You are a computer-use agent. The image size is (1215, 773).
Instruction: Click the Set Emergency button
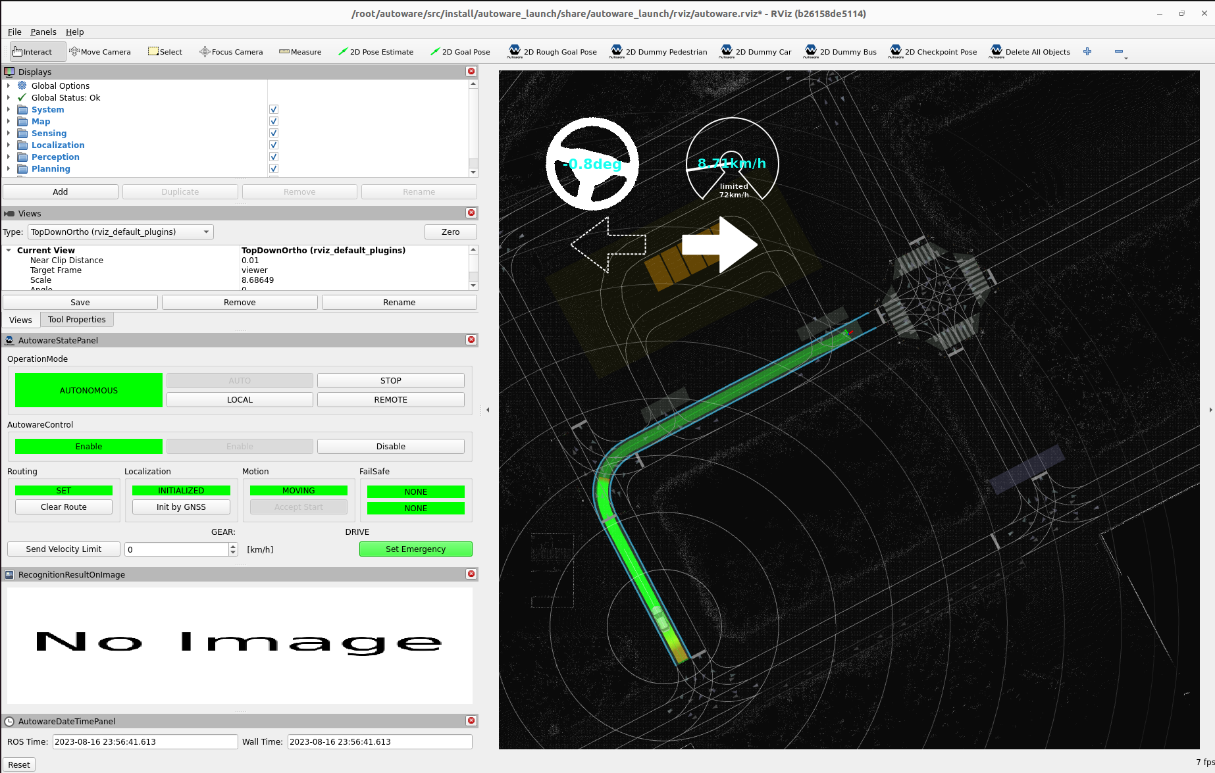(x=416, y=549)
